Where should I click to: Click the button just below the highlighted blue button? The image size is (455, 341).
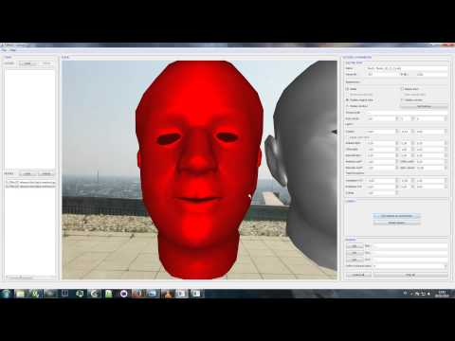coord(396,223)
